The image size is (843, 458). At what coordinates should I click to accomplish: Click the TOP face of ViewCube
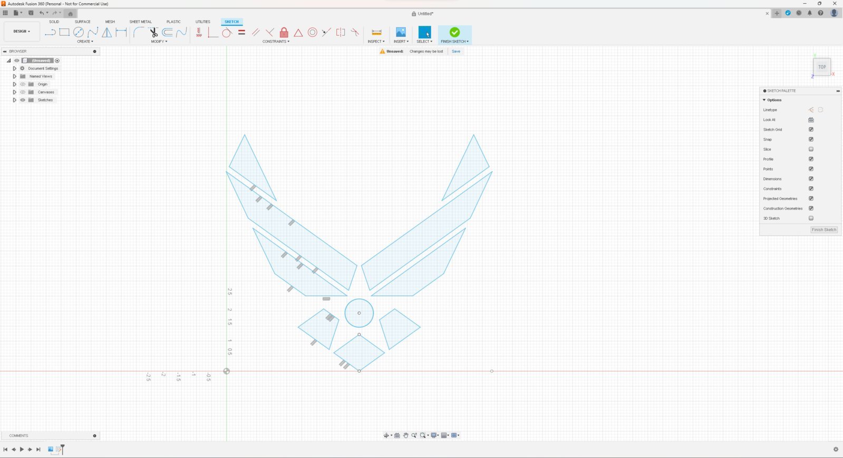(822, 67)
